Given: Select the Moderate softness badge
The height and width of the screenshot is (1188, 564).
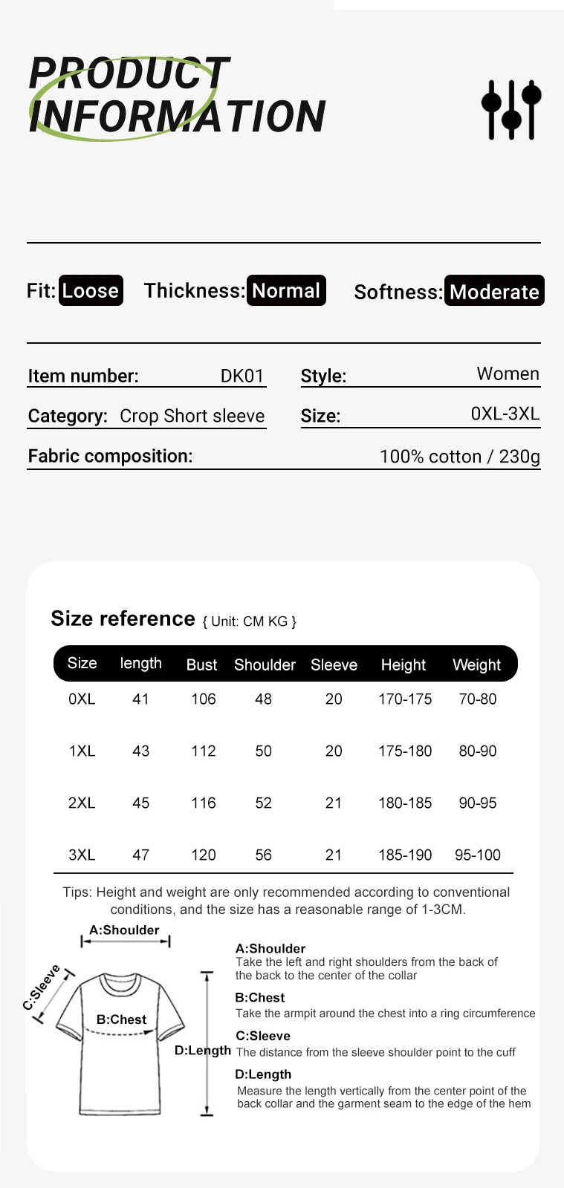Looking at the screenshot, I should (494, 291).
